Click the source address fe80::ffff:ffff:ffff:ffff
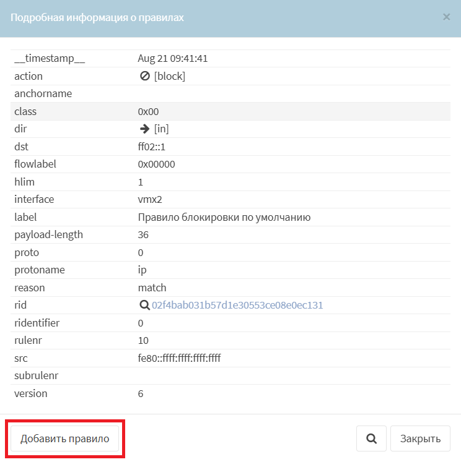This screenshot has width=461, height=462. [x=179, y=358]
